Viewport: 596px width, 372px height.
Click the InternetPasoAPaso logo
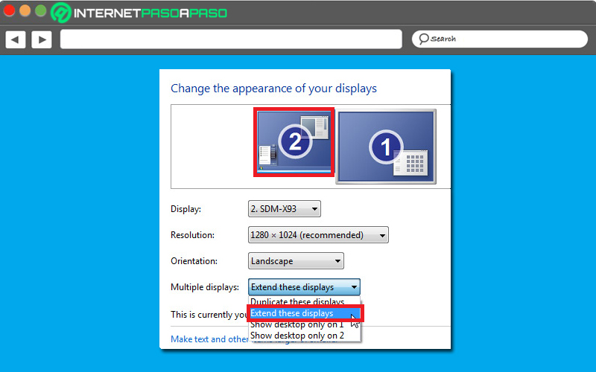point(139,13)
